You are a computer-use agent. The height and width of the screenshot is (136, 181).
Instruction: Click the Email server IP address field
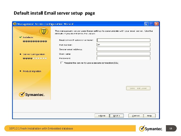coord(123,40)
